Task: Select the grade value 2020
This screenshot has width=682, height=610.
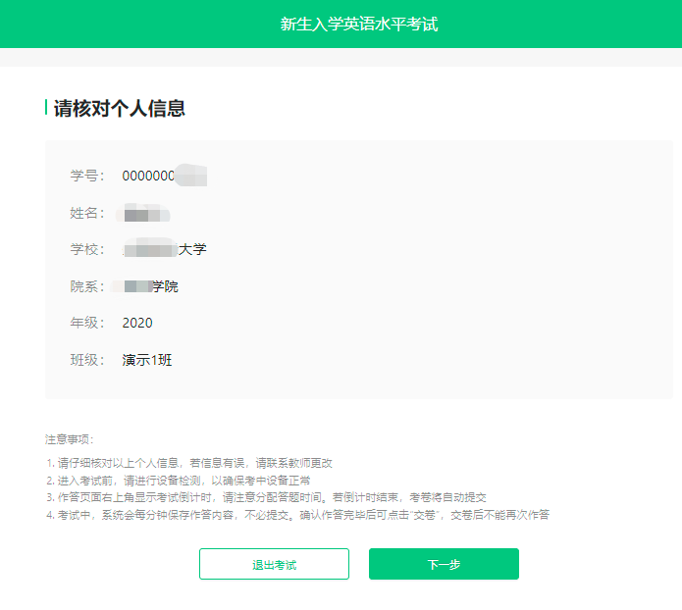Action: 137,323
